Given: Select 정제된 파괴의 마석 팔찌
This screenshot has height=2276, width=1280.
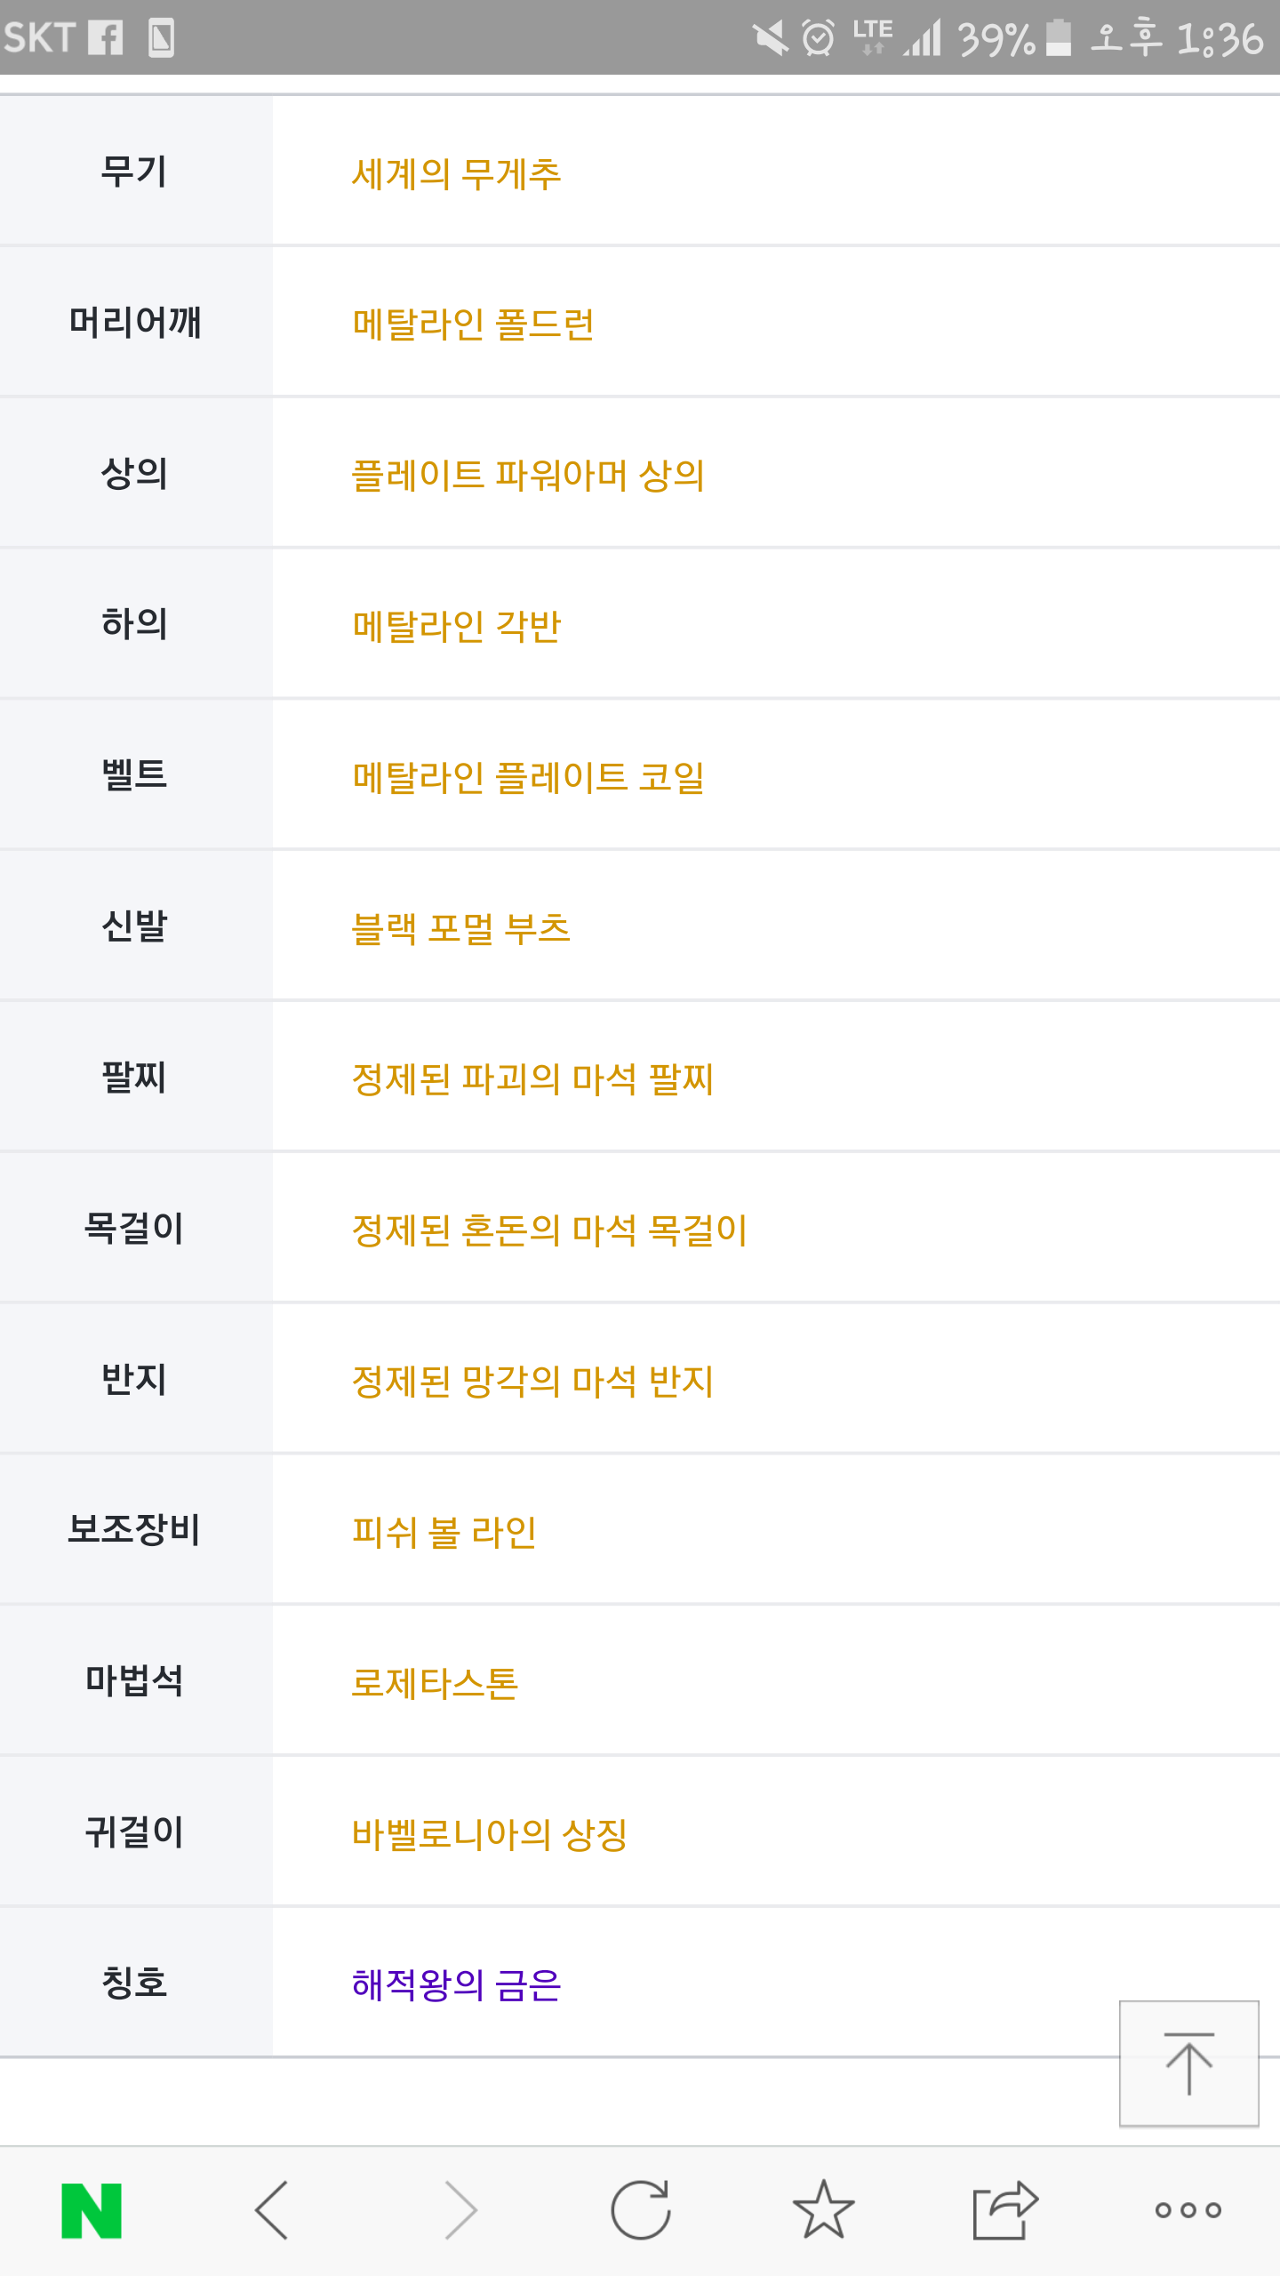Looking at the screenshot, I should 532,1079.
